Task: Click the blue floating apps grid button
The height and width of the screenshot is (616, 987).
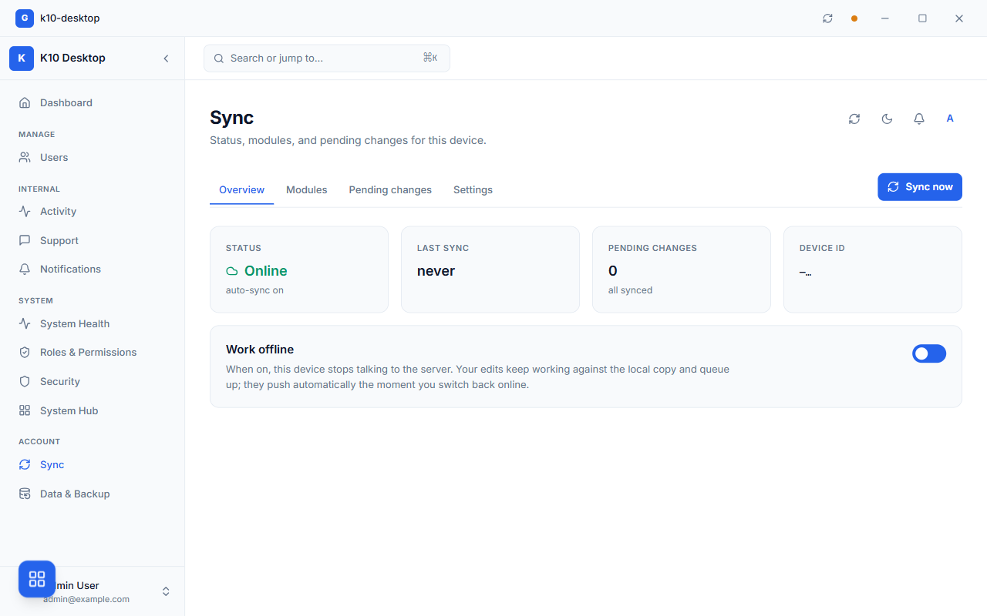Action: coord(37,579)
